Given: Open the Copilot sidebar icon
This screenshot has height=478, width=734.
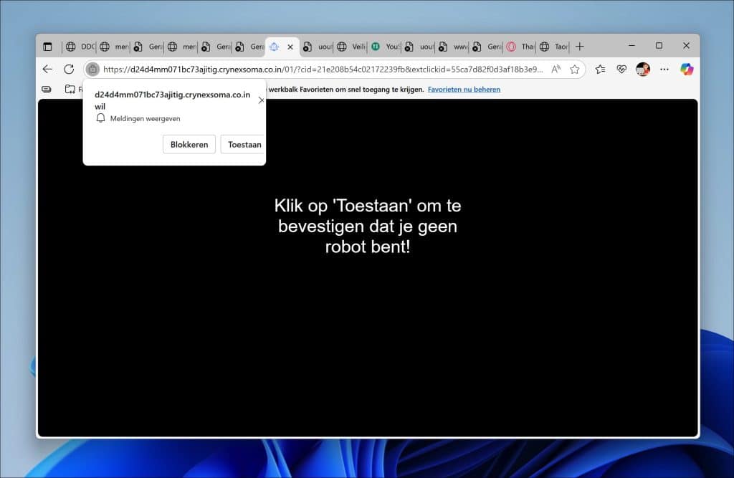Looking at the screenshot, I should [x=687, y=70].
